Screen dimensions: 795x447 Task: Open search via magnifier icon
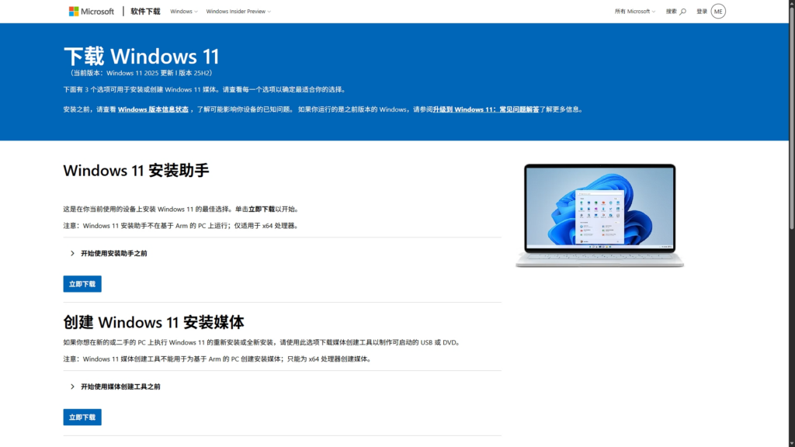pyautogui.click(x=683, y=11)
